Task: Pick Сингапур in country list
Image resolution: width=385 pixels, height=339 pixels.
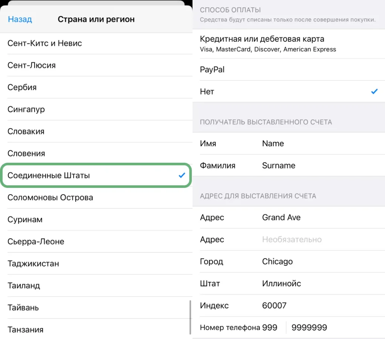Action: click(x=26, y=109)
